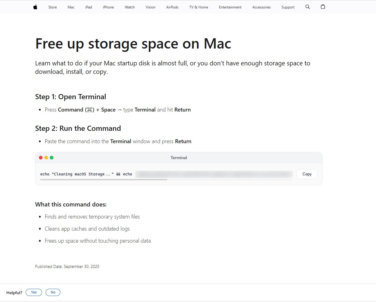Select iPhone in the navigation bar
Image resolution: width=376 pixels, height=302 pixels.
tap(108, 7)
